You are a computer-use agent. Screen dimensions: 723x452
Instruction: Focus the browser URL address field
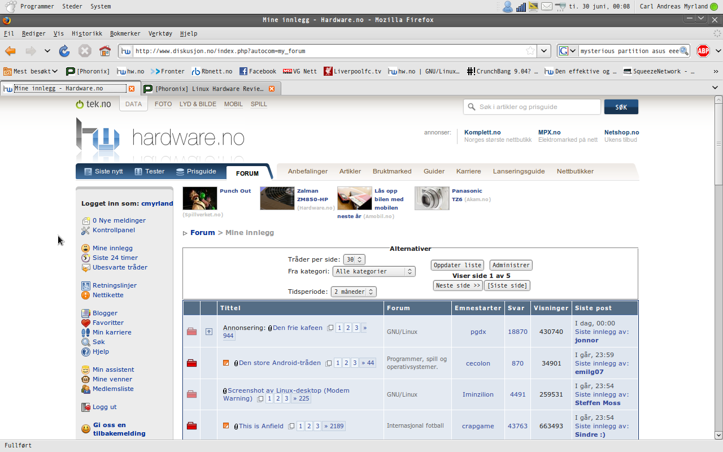pyautogui.click(x=326, y=51)
